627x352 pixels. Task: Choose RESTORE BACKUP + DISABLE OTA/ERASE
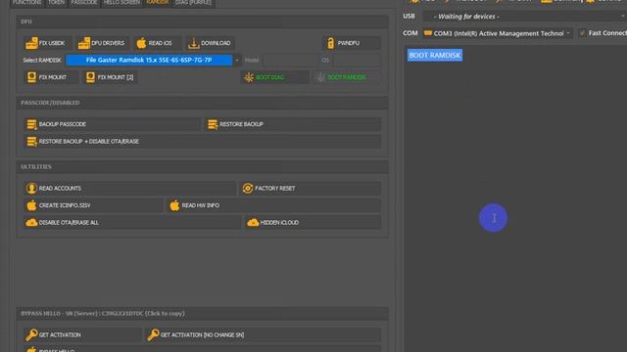202,141
